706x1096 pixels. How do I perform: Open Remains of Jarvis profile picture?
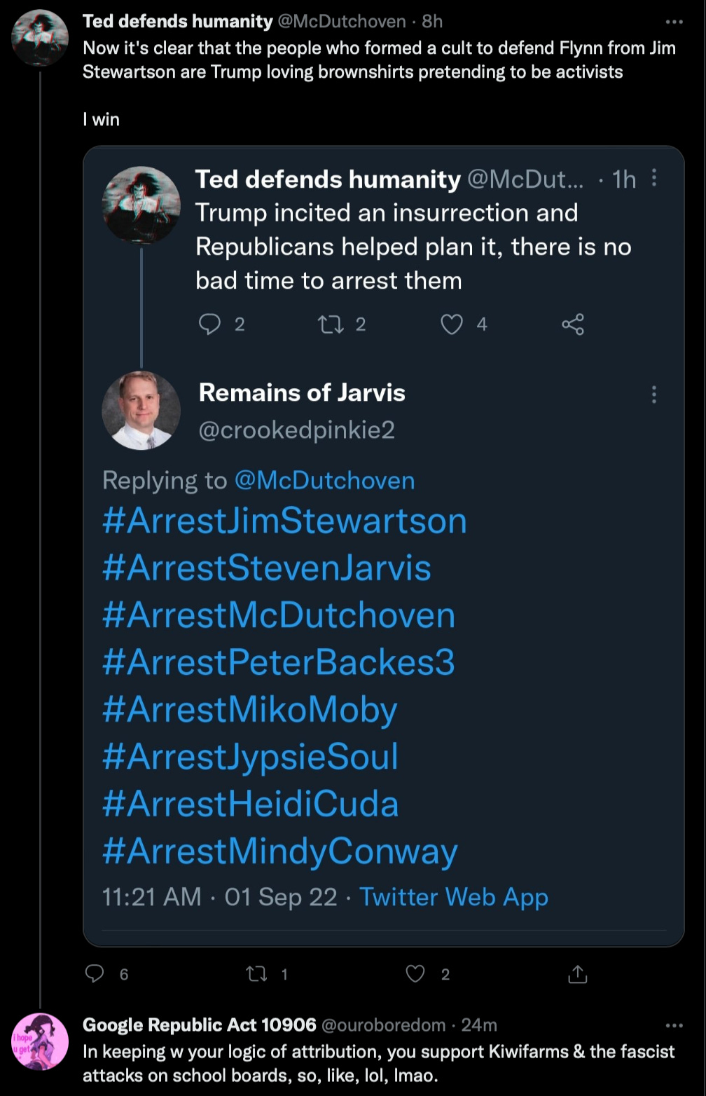tap(141, 410)
